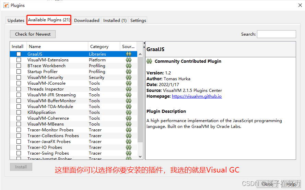Viewport: 305px width, 190px height.
Task: Open the visualvm.github.io homepage link
Action: pyautogui.click(x=197, y=96)
